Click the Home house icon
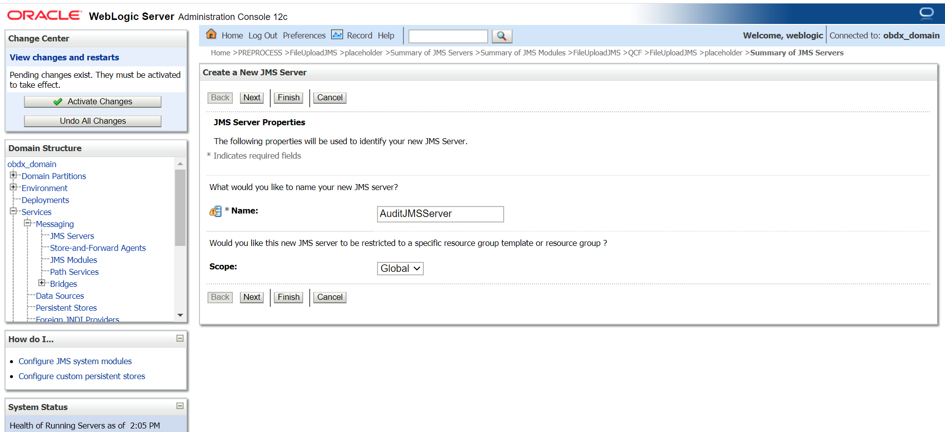Image resolution: width=945 pixels, height=432 pixels. (x=211, y=34)
